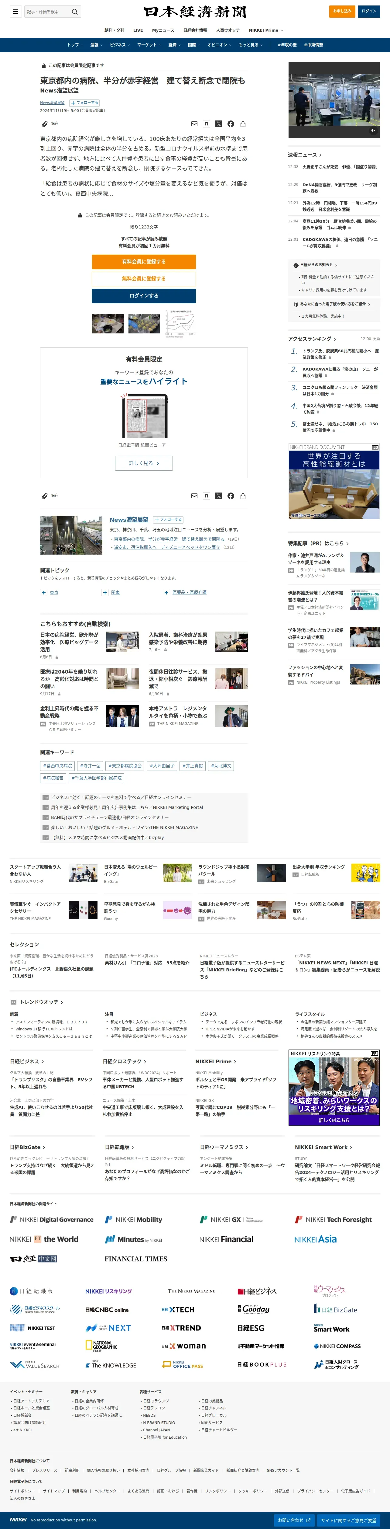Screen dimensions: 390x1529
Task: Click サイトに関するご意見ご要望 footer button
Action: click(x=348, y=1520)
